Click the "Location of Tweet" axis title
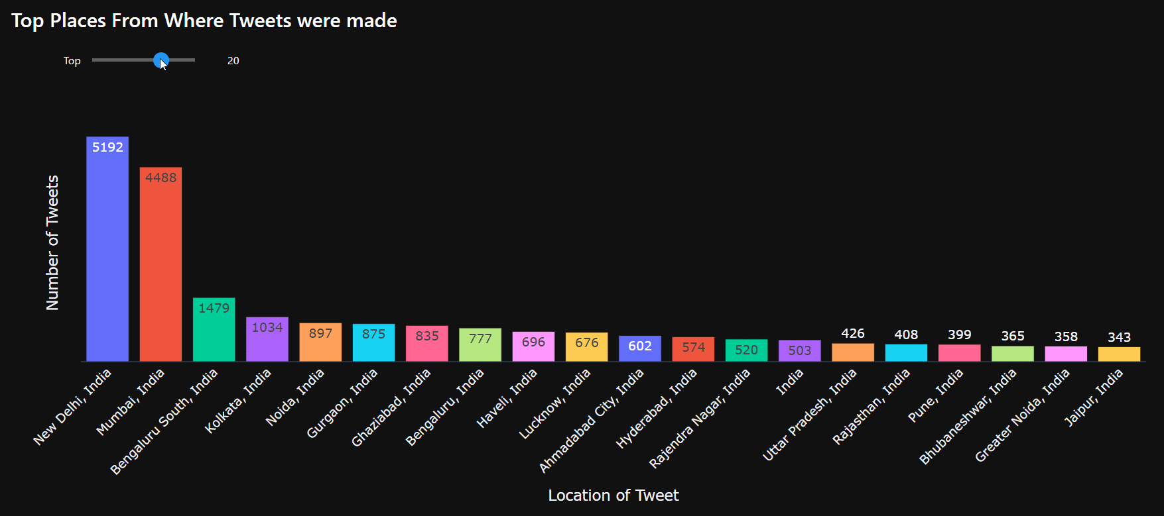 click(x=614, y=495)
